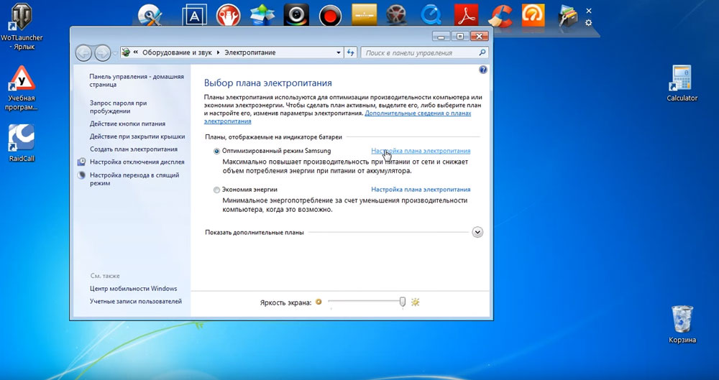Close the dock with the X icon
This screenshot has width=719, height=380.
[589, 11]
